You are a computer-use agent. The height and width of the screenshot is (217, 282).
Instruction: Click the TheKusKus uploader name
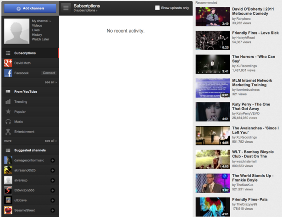point(245,185)
